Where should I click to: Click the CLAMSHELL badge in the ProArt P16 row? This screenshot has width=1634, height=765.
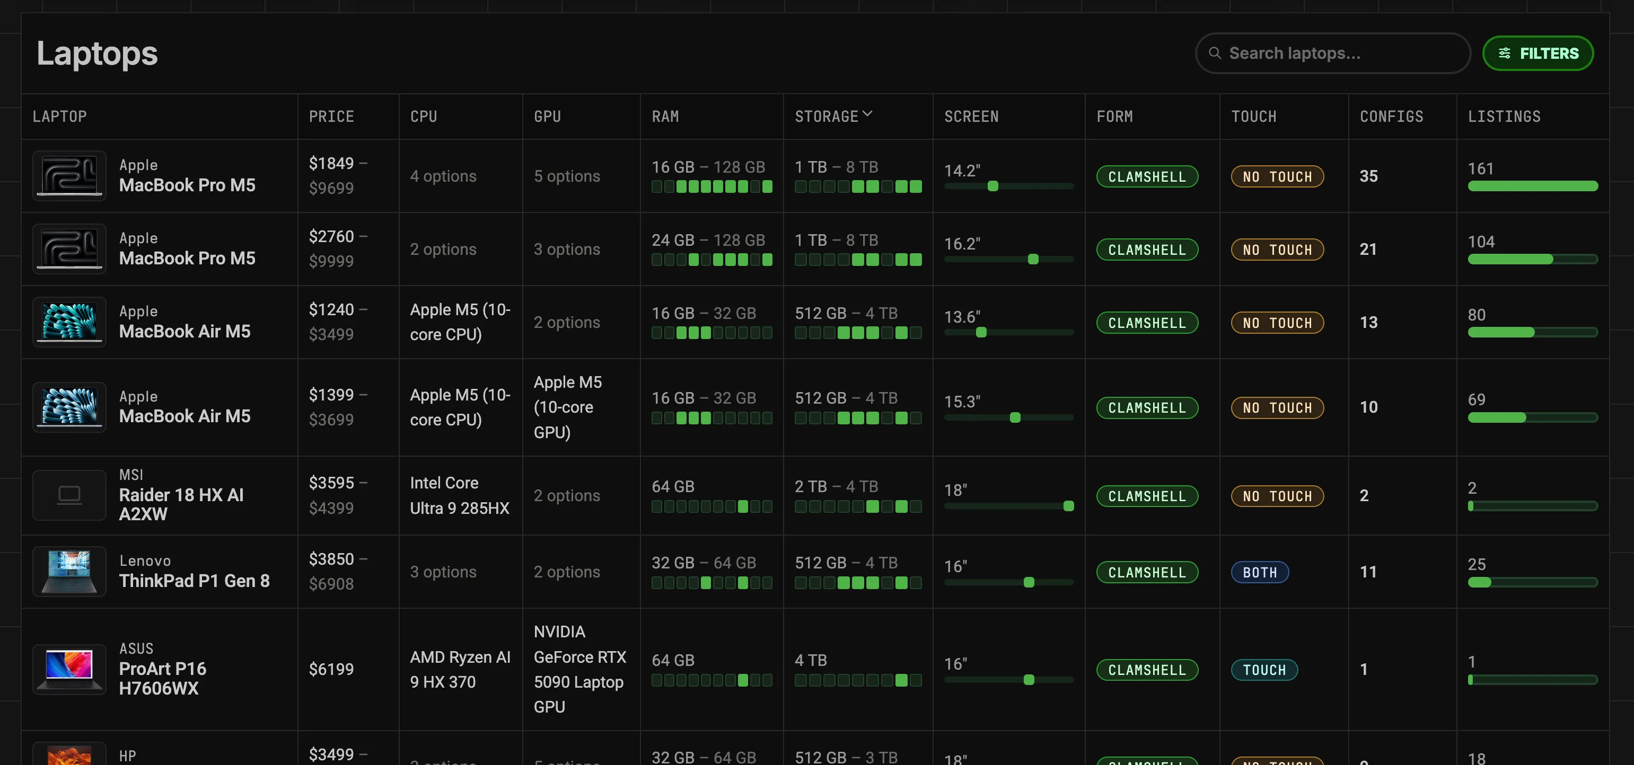pyautogui.click(x=1147, y=670)
